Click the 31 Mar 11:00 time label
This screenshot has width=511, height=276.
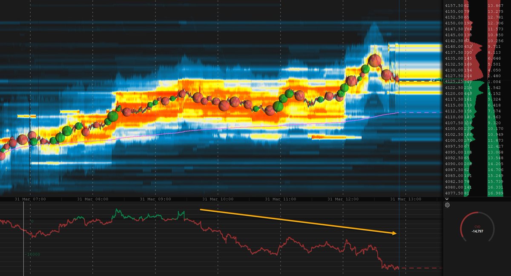[x=281, y=199]
